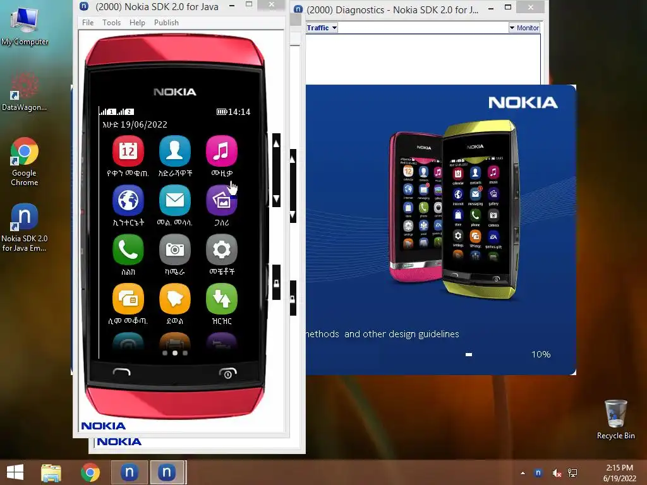The image size is (647, 485).
Task: Open My Computer desktop icon
Action: pos(25,27)
